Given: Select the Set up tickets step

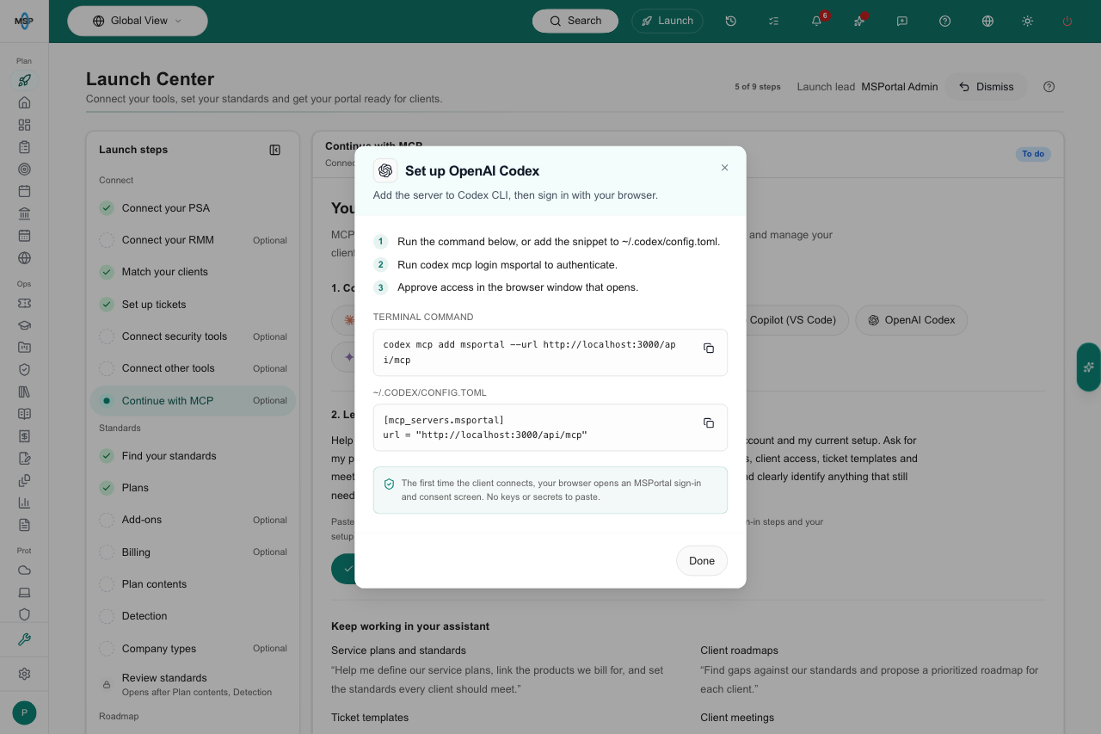Looking at the screenshot, I should point(193,305).
